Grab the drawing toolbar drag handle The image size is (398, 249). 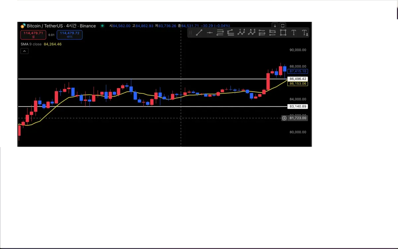pyautogui.click(x=190, y=33)
